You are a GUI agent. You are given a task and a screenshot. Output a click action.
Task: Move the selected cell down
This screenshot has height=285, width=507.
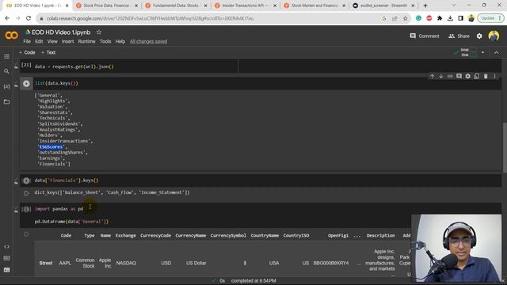440,76
